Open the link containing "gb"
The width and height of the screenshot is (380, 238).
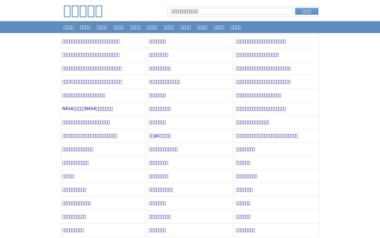pos(160,135)
